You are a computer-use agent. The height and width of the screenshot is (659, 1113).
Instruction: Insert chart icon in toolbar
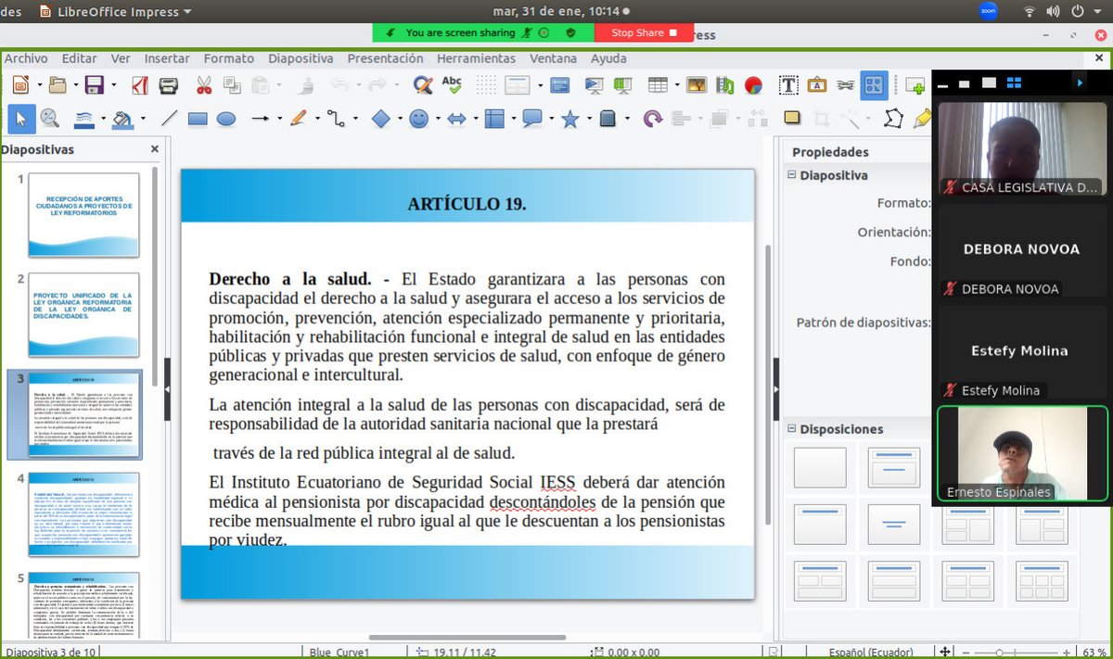pos(752,85)
